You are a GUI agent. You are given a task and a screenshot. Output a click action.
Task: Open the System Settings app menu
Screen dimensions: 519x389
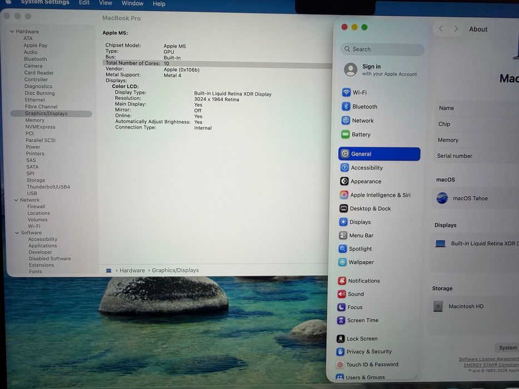click(x=45, y=2)
